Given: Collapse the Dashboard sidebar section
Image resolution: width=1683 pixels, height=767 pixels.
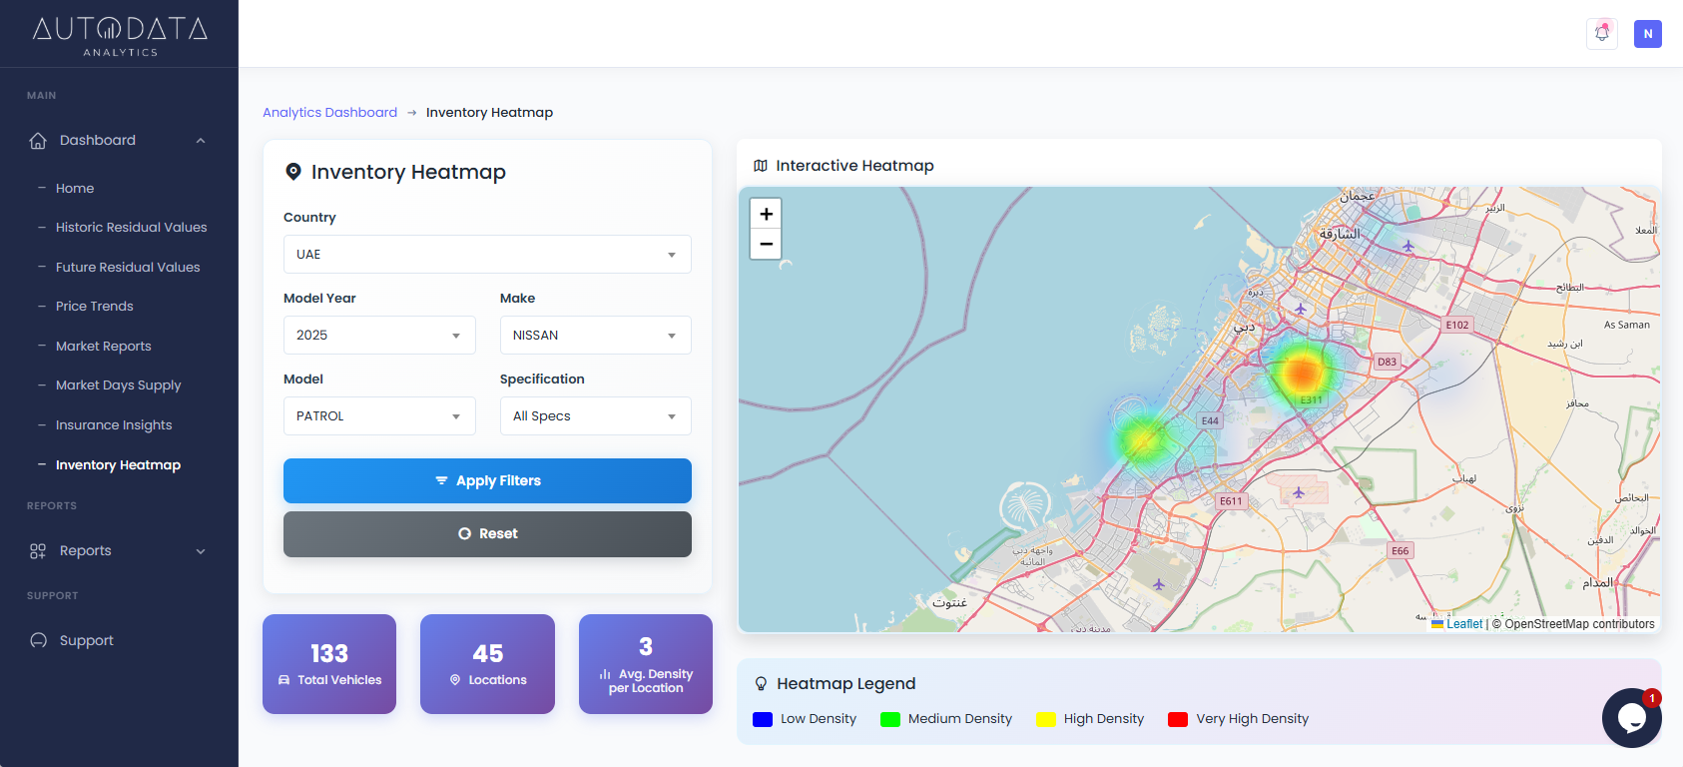Looking at the screenshot, I should pyautogui.click(x=201, y=141).
